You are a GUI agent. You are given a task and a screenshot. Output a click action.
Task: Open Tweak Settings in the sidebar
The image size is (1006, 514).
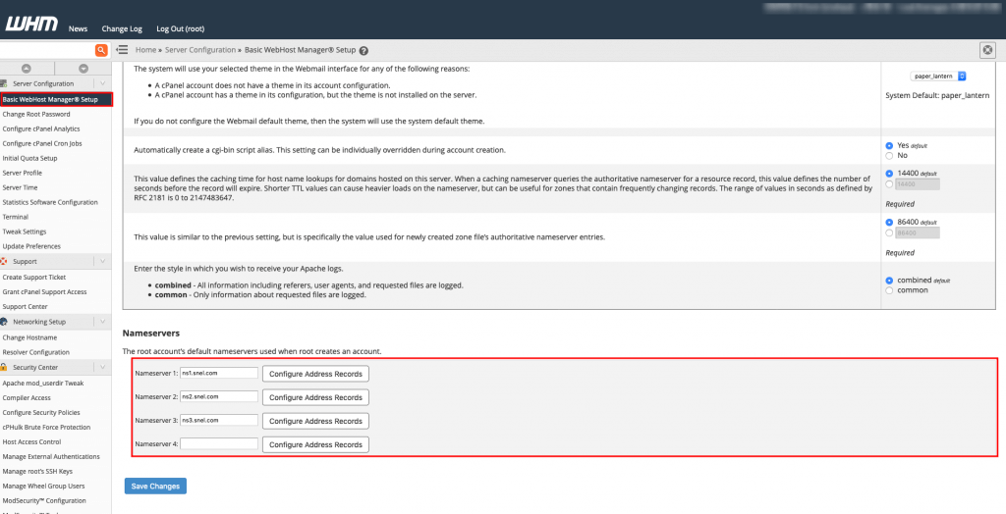point(25,231)
